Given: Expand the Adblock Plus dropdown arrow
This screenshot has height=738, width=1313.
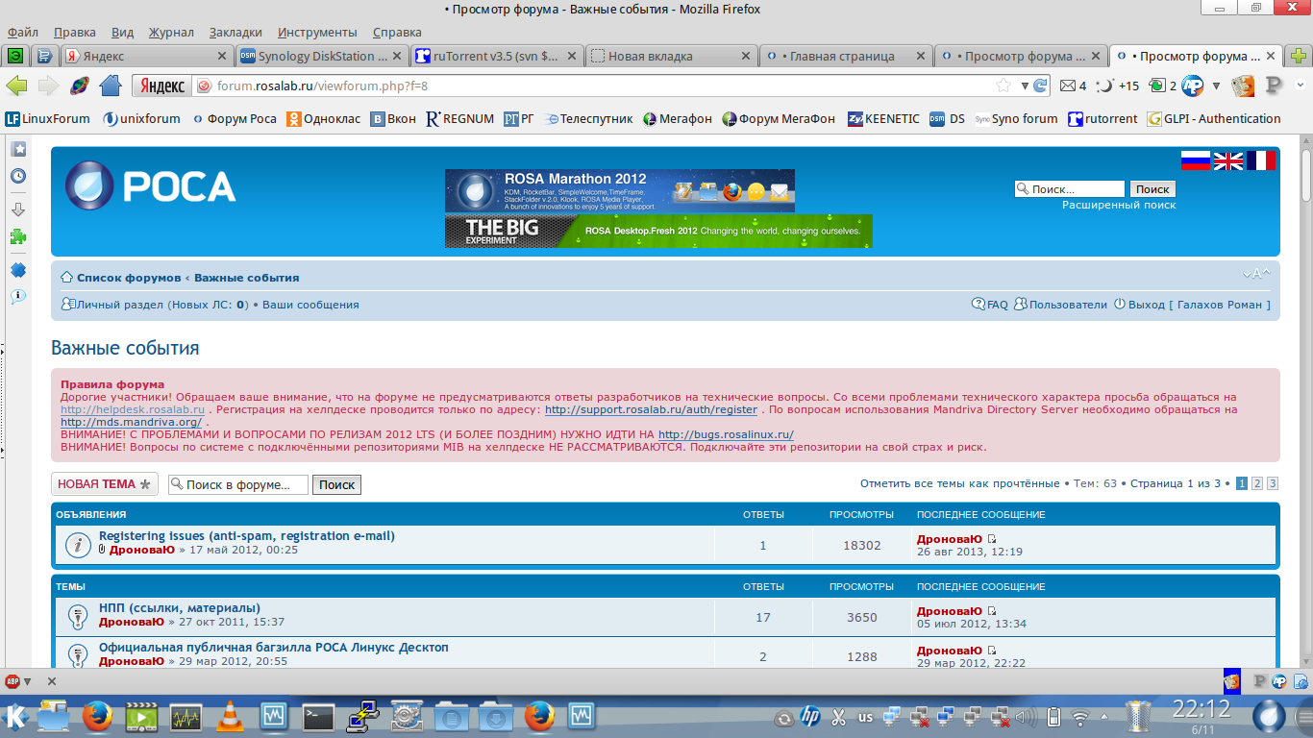Looking at the screenshot, I should 28,681.
